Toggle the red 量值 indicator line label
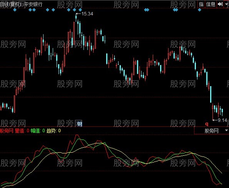Image resolution: width=229 pixels, height=188 pixels. [x=22, y=131]
